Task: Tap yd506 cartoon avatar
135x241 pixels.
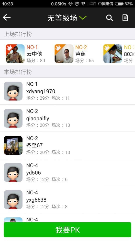Action: point(13,172)
